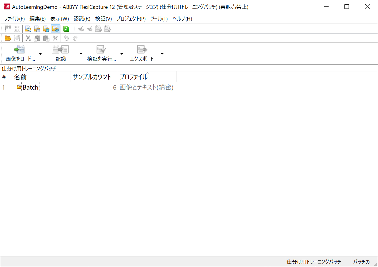Click the document-with-left-arrow toolbar icon
378x267 pixels.
click(x=99, y=29)
